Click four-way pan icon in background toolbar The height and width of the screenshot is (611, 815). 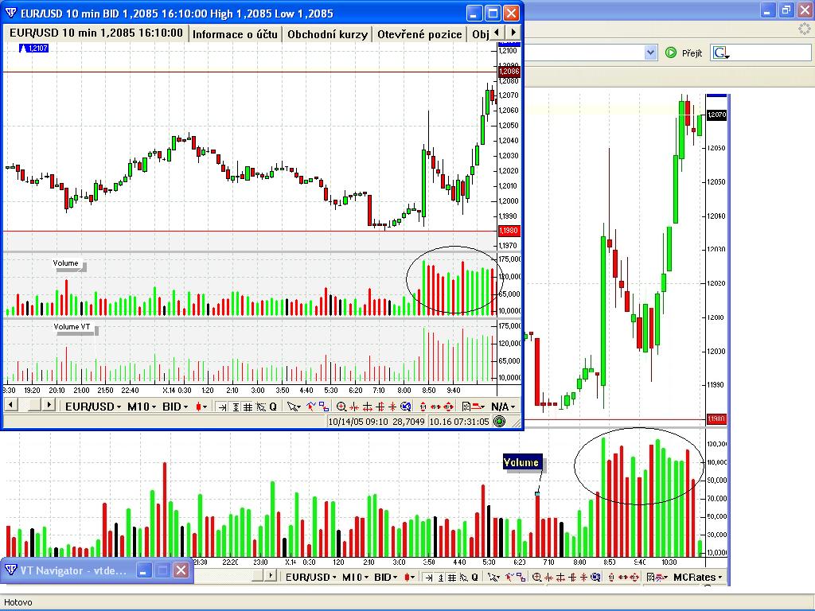pyautogui.click(x=634, y=578)
